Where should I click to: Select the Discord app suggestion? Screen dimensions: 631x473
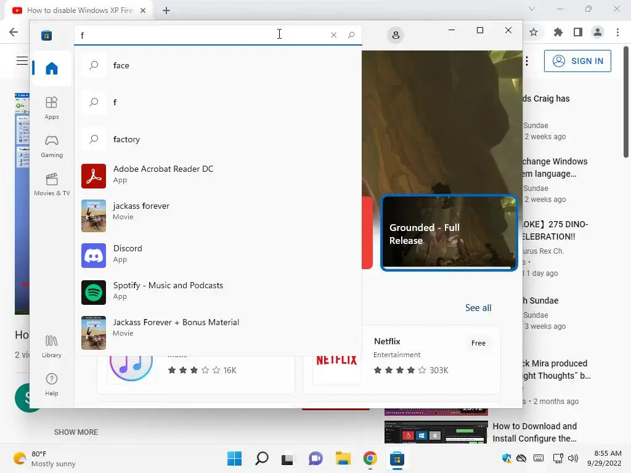[218, 255]
